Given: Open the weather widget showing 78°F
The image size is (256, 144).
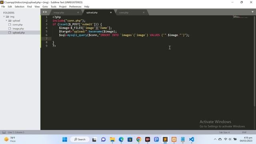Looking at the screenshot, I should [x=10, y=139].
